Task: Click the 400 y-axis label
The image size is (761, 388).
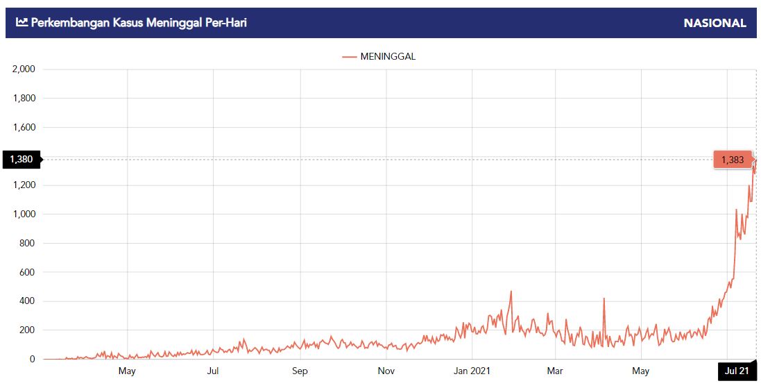Action: tap(27, 301)
